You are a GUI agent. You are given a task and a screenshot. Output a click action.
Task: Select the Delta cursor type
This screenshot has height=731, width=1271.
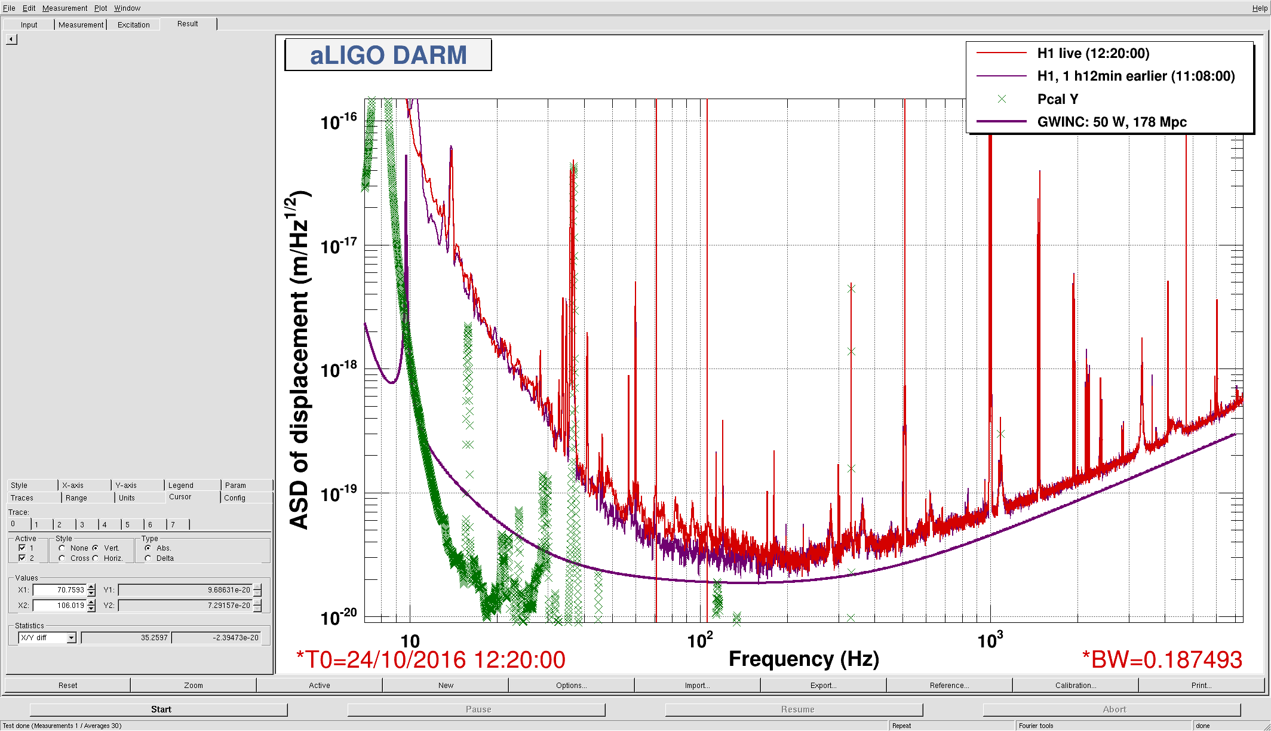pyautogui.click(x=148, y=558)
